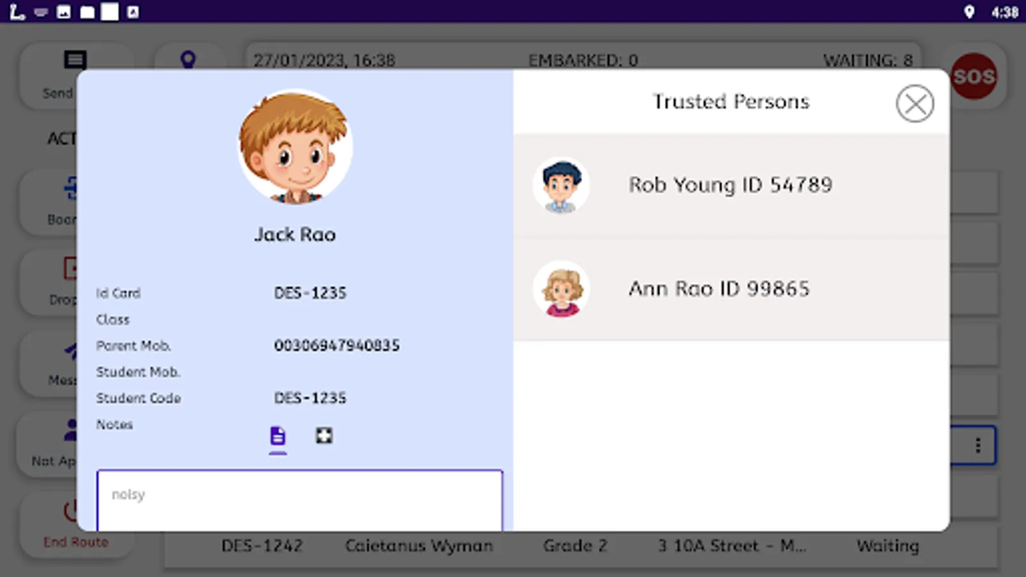The image size is (1026, 577).
Task: Click student name Caietanus Wyman in list
Action: tap(419, 546)
